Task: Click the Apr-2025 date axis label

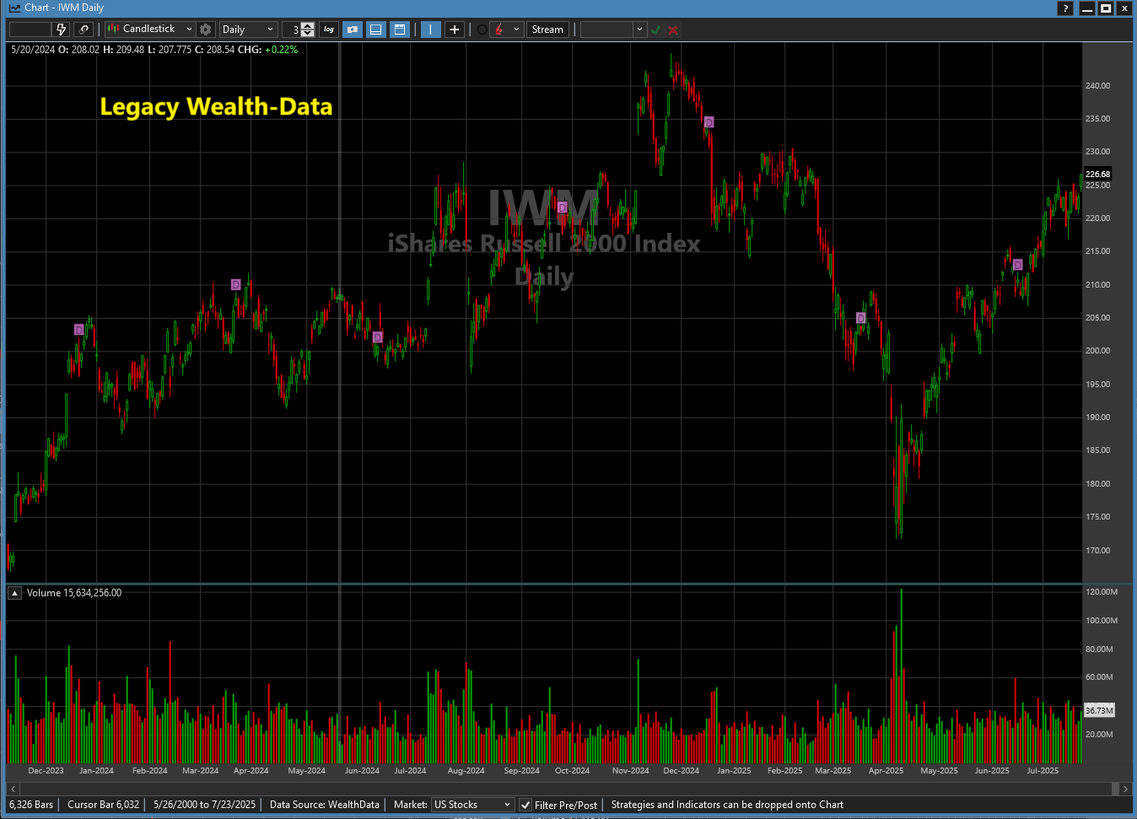Action: [886, 771]
